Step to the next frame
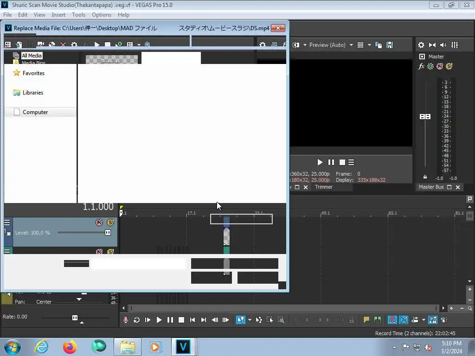The image size is (475, 356). pyautogui.click(x=226, y=320)
